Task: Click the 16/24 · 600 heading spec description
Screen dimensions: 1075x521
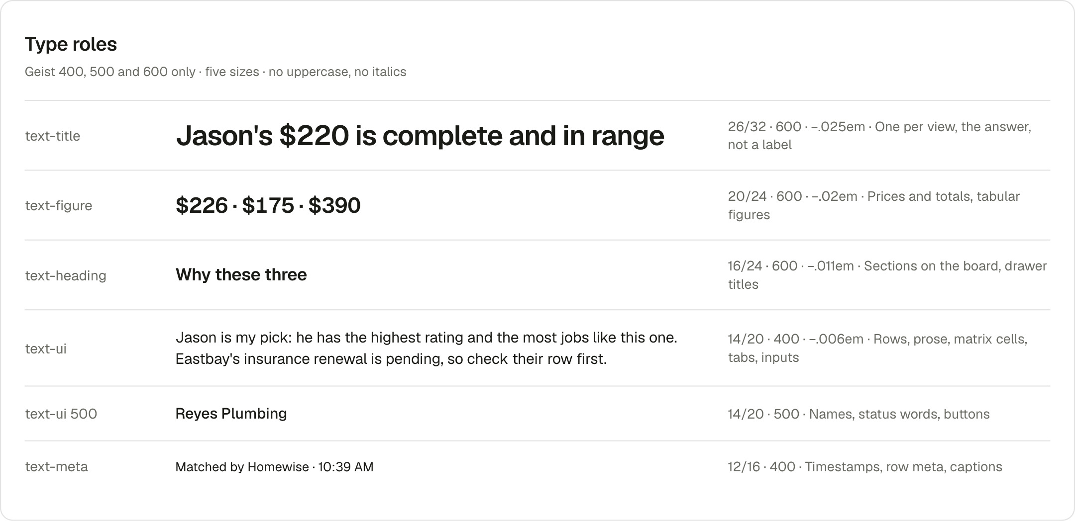Action: point(887,275)
